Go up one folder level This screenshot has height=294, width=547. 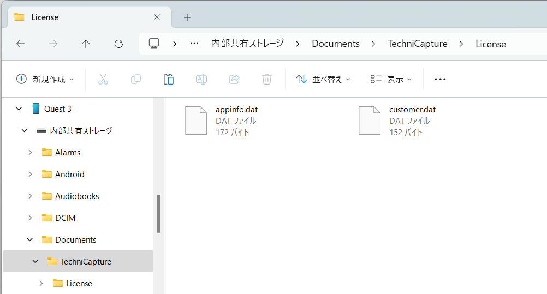[x=86, y=44]
